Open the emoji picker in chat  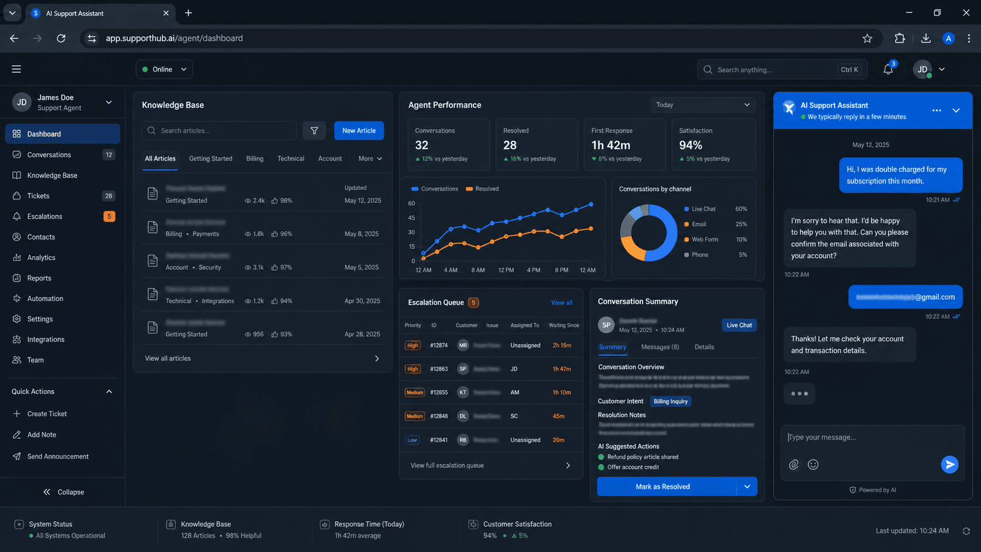coord(813,465)
